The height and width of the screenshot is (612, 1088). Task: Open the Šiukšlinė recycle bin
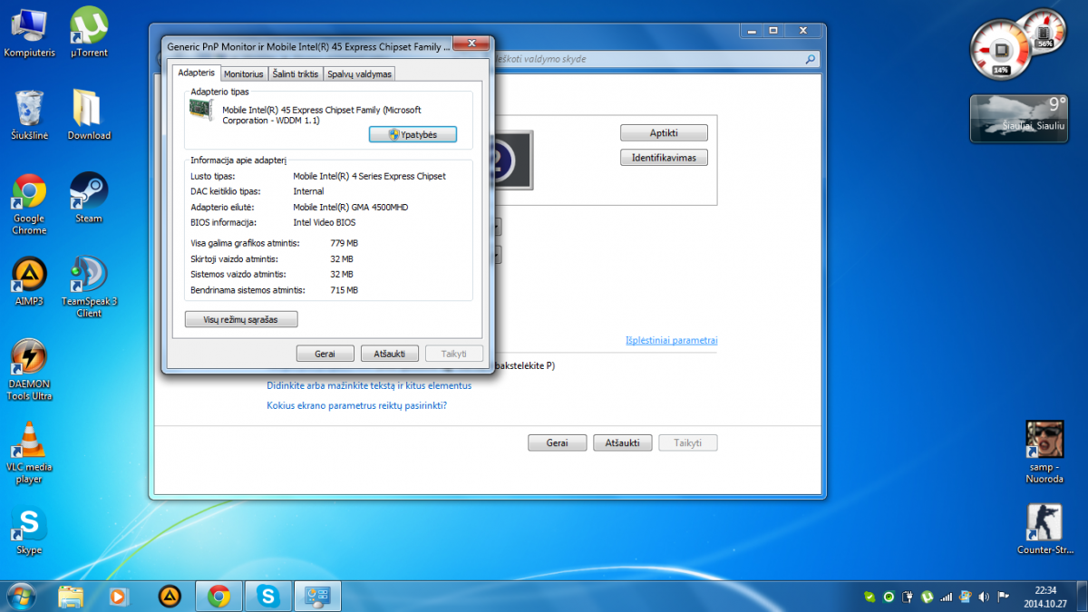coord(30,115)
